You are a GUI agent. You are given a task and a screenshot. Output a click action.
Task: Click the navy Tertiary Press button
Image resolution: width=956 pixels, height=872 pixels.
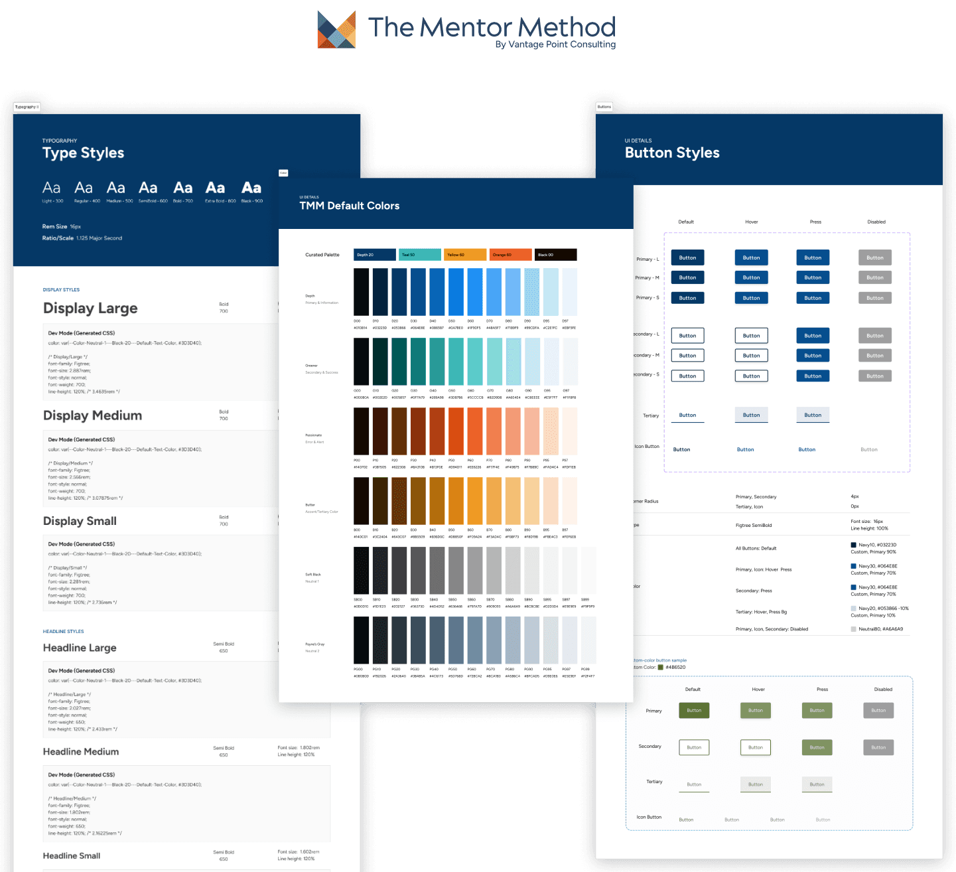(x=813, y=415)
